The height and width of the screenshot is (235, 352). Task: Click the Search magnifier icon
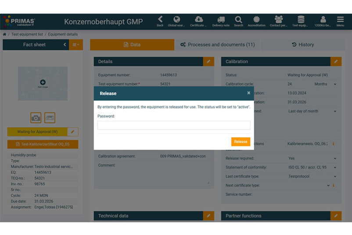[x=238, y=19]
